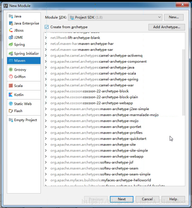This screenshot has height=208, width=192.
Task: Select the Empty Project label
Action: coord(26,120)
